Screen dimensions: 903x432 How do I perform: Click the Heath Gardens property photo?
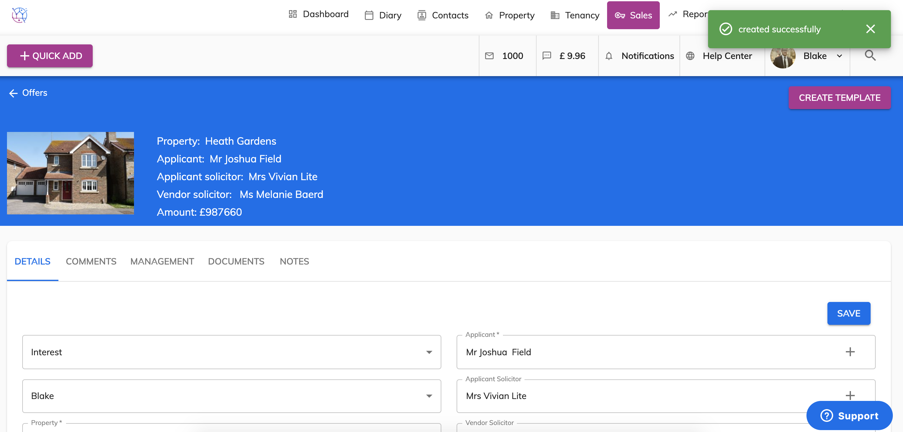pos(70,173)
